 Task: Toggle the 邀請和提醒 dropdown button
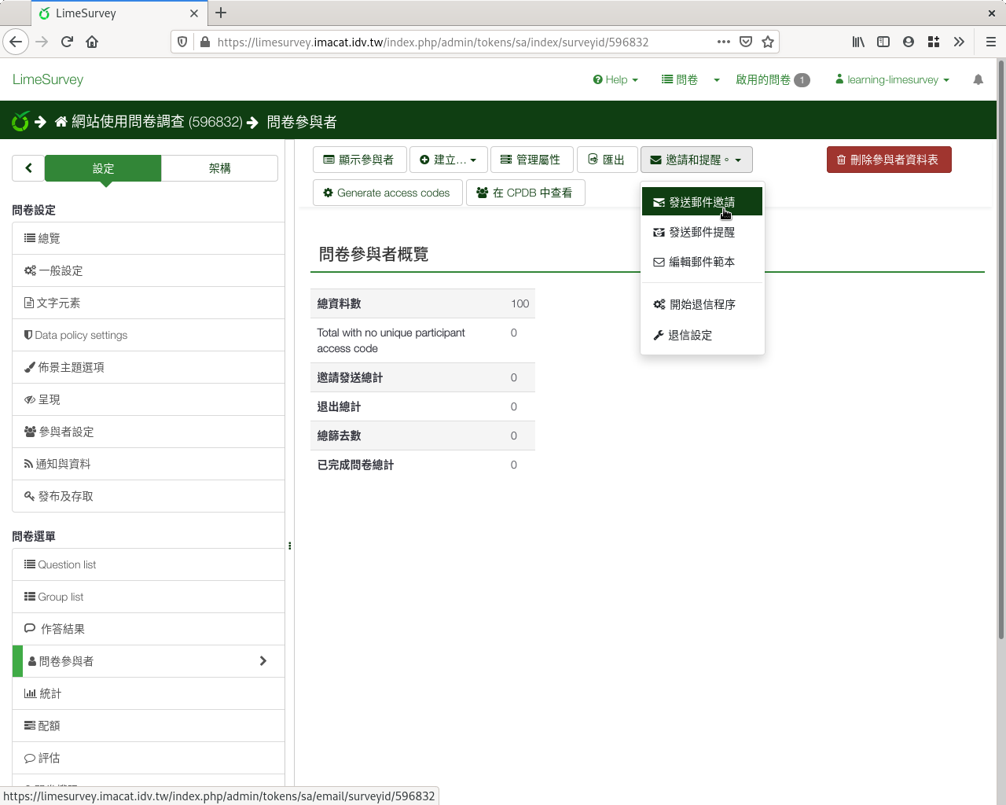pyautogui.click(x=696, y=160)
